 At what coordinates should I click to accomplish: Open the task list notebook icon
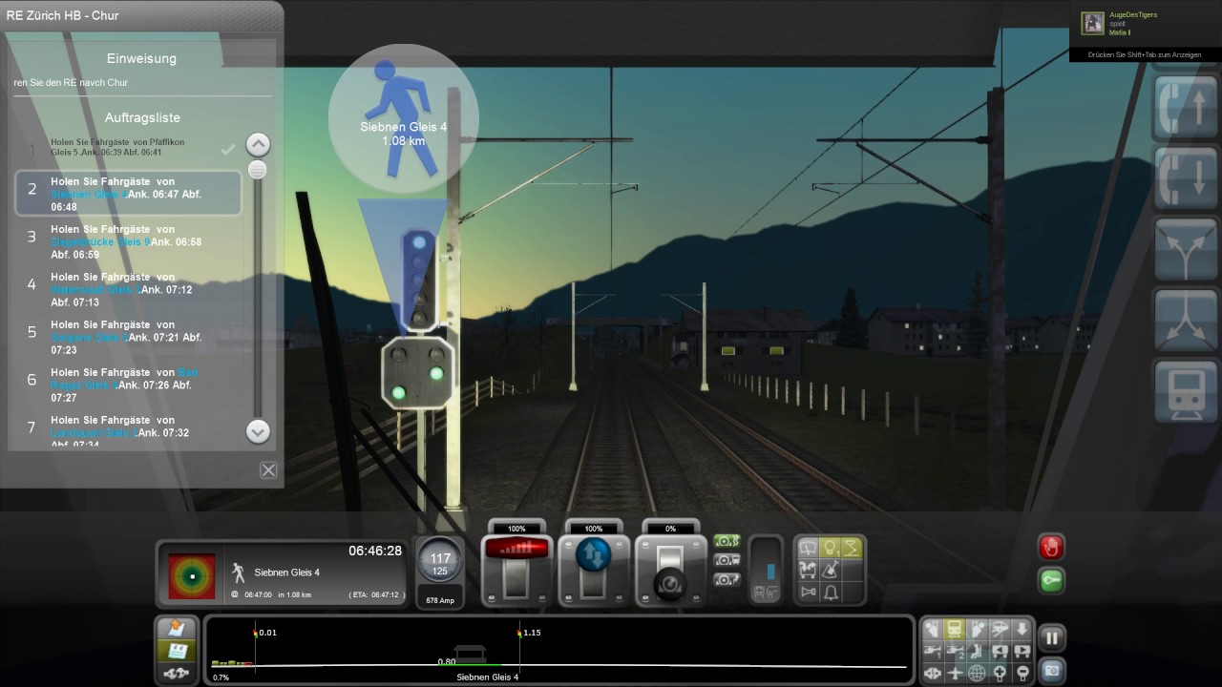click(177, 651)
